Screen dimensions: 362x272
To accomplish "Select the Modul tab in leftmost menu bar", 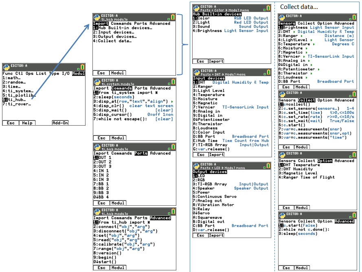I will [79, 74].
